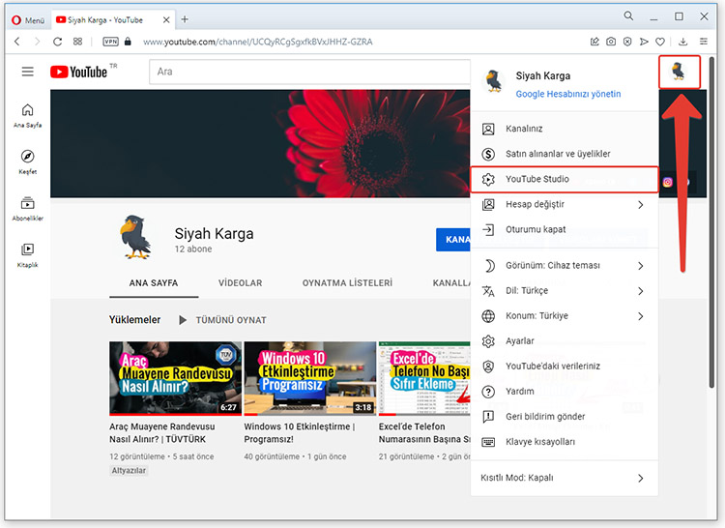Open the browser downloads icon

pos(682,42)
